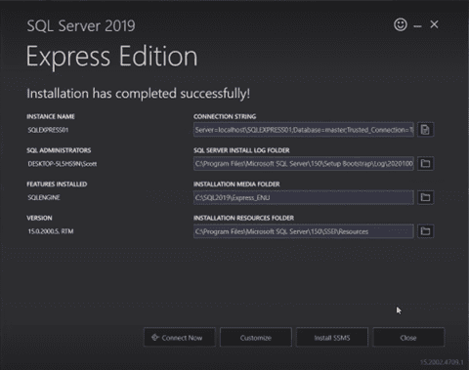Image resolution: width=469 pixels, height=370 pixels.
Task: Click the smiley feedback icon
Action: click(x=401, y=24)
